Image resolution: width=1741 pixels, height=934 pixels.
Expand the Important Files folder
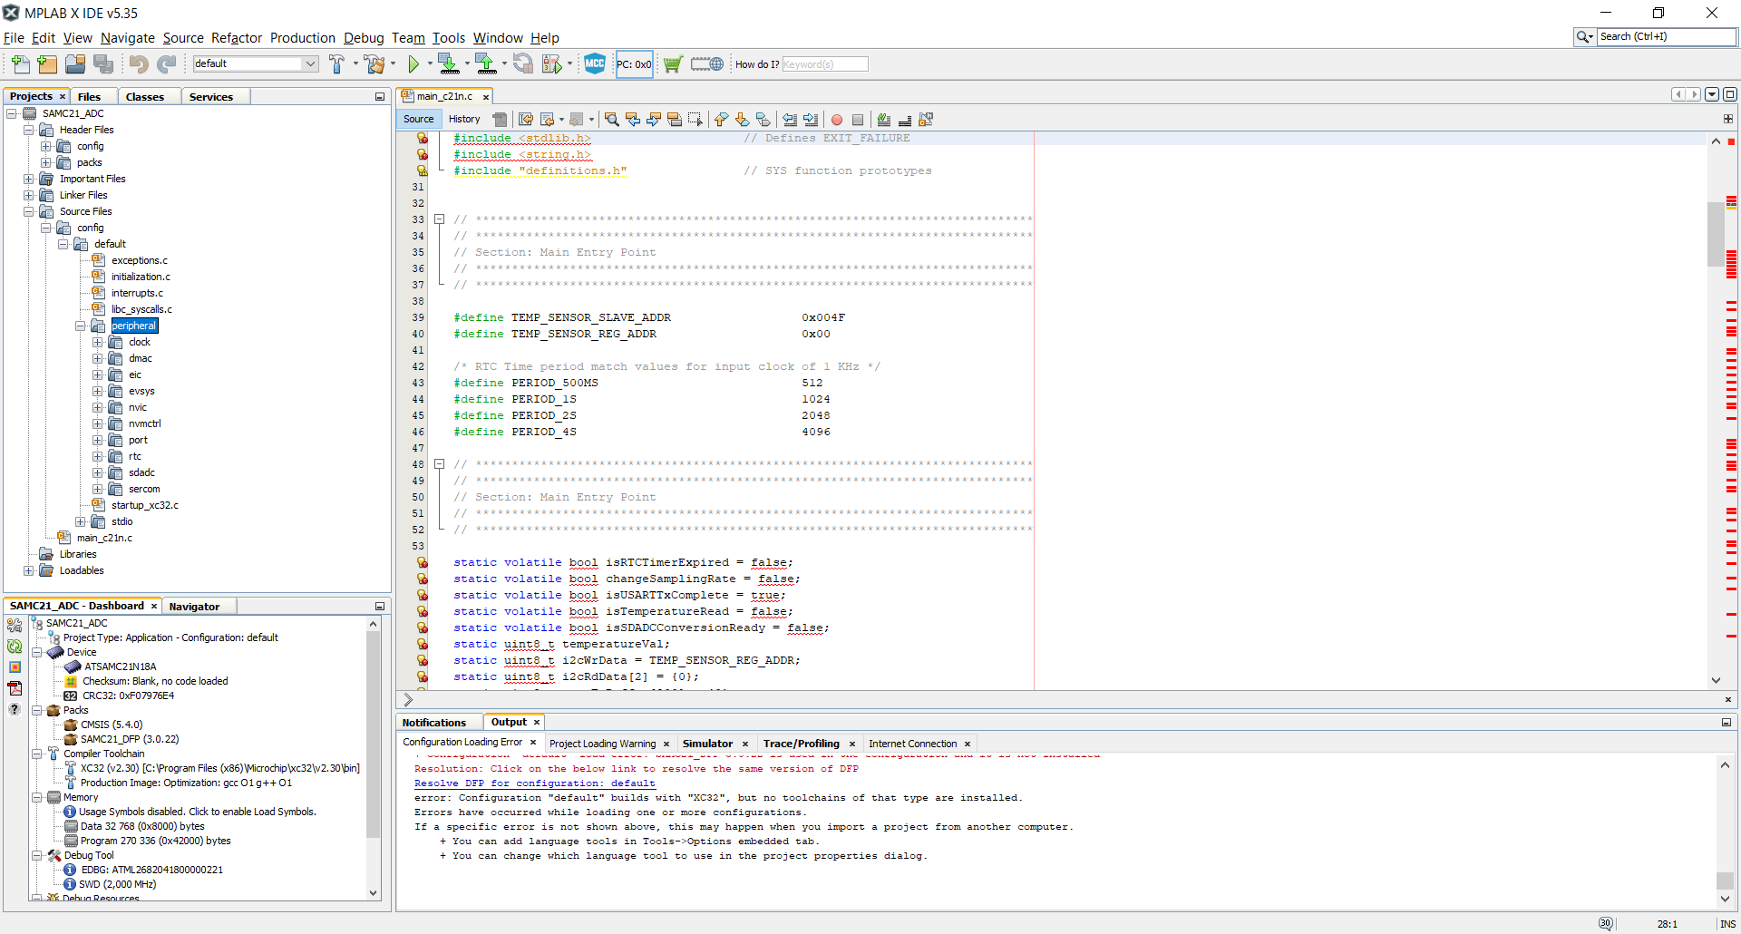pyautogui.click(x=29, y=179)
